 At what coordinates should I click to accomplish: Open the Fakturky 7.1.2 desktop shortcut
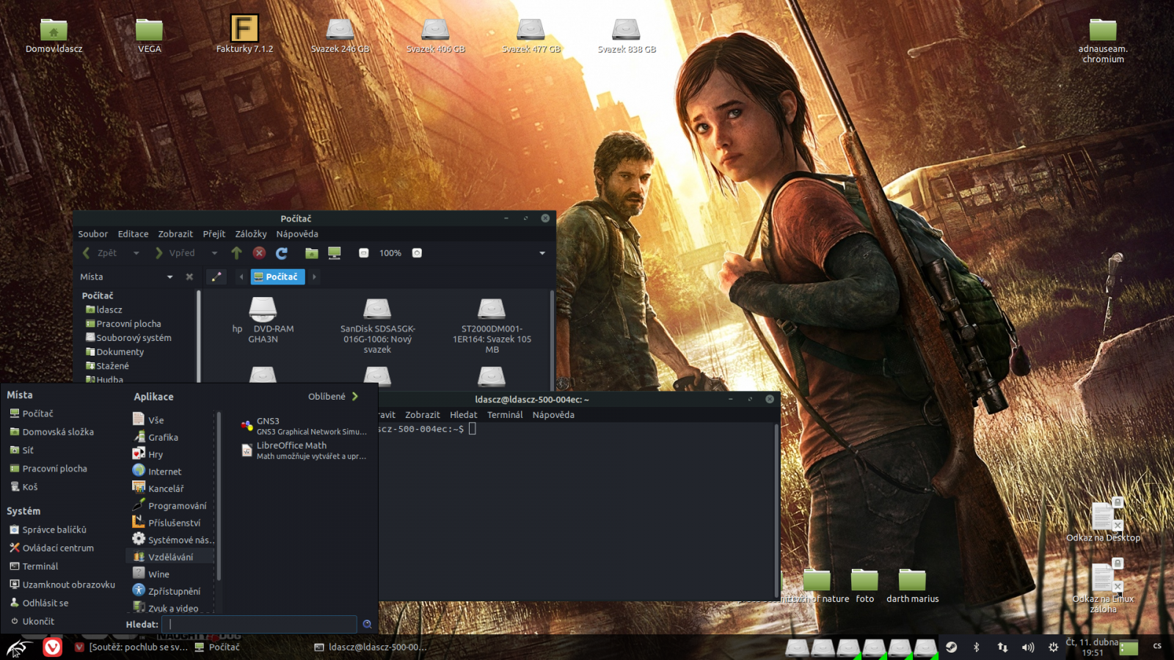pyautogui.click(x=246, y=29)
